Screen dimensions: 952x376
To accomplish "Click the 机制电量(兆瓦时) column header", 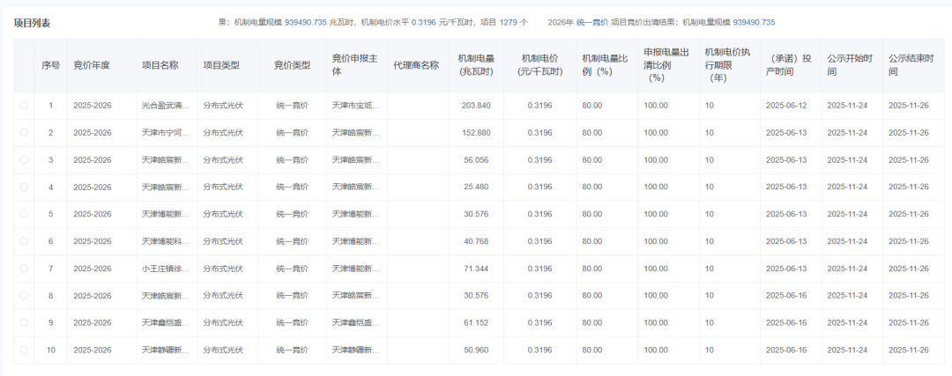I will click(475, 65).
